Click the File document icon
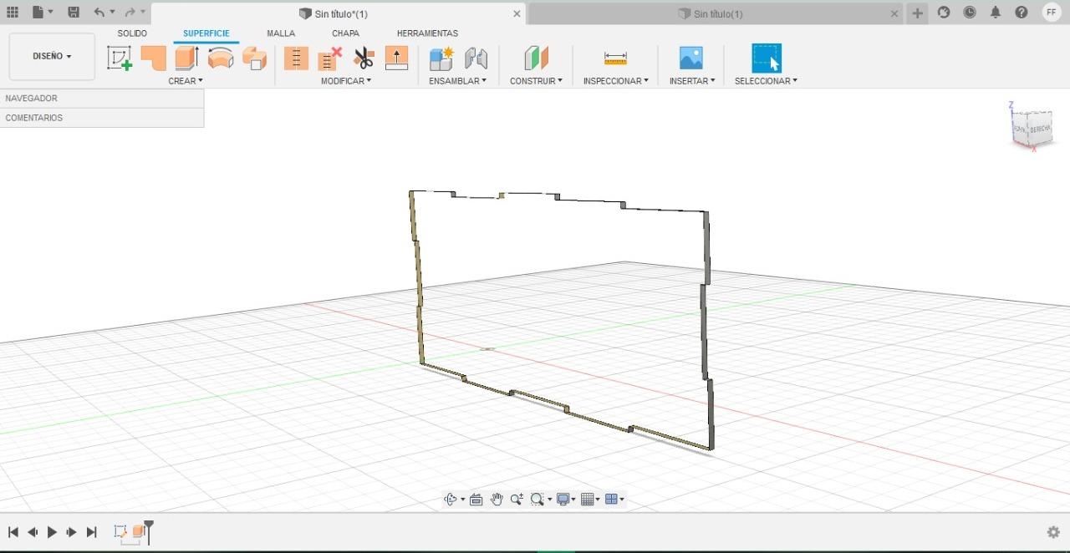Screen dimensions: 1070x553 pyautogui.click(x=38, y=13)
